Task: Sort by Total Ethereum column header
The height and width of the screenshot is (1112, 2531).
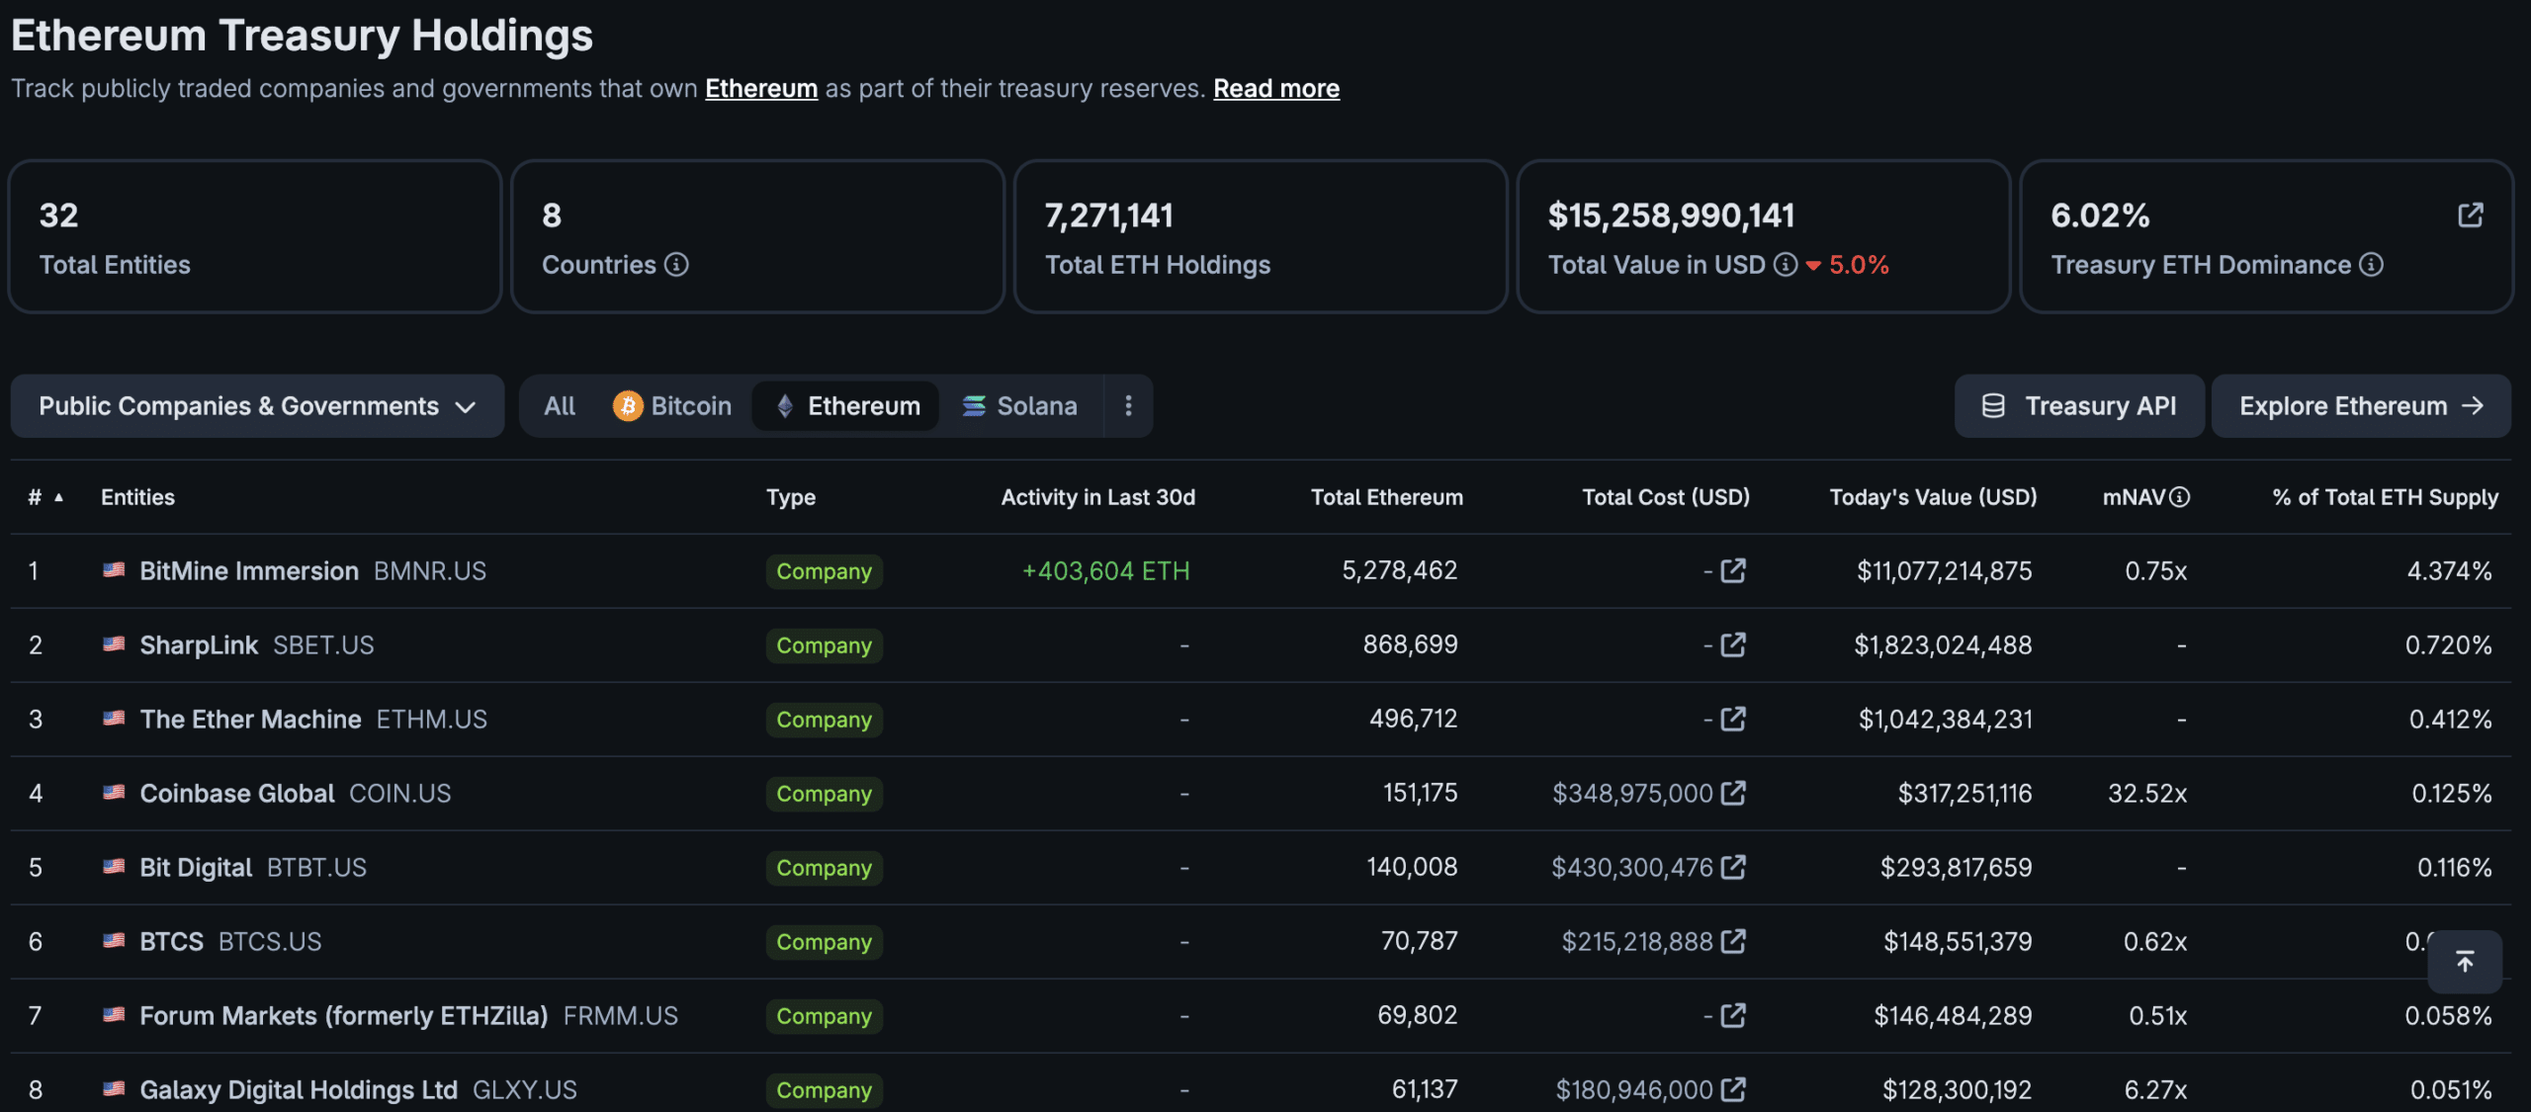Action: (1386, 497)
